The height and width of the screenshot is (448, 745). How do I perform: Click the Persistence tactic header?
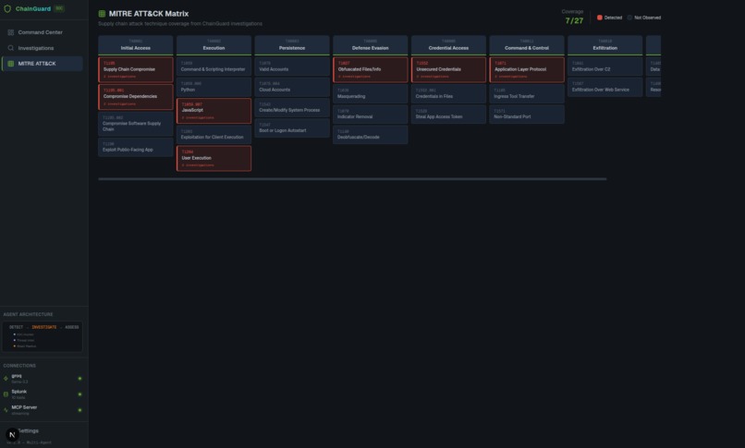coord(292,45)
